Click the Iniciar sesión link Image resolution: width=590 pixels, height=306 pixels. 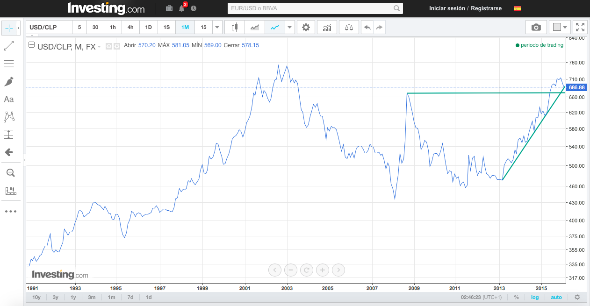(x=447, y=8)
